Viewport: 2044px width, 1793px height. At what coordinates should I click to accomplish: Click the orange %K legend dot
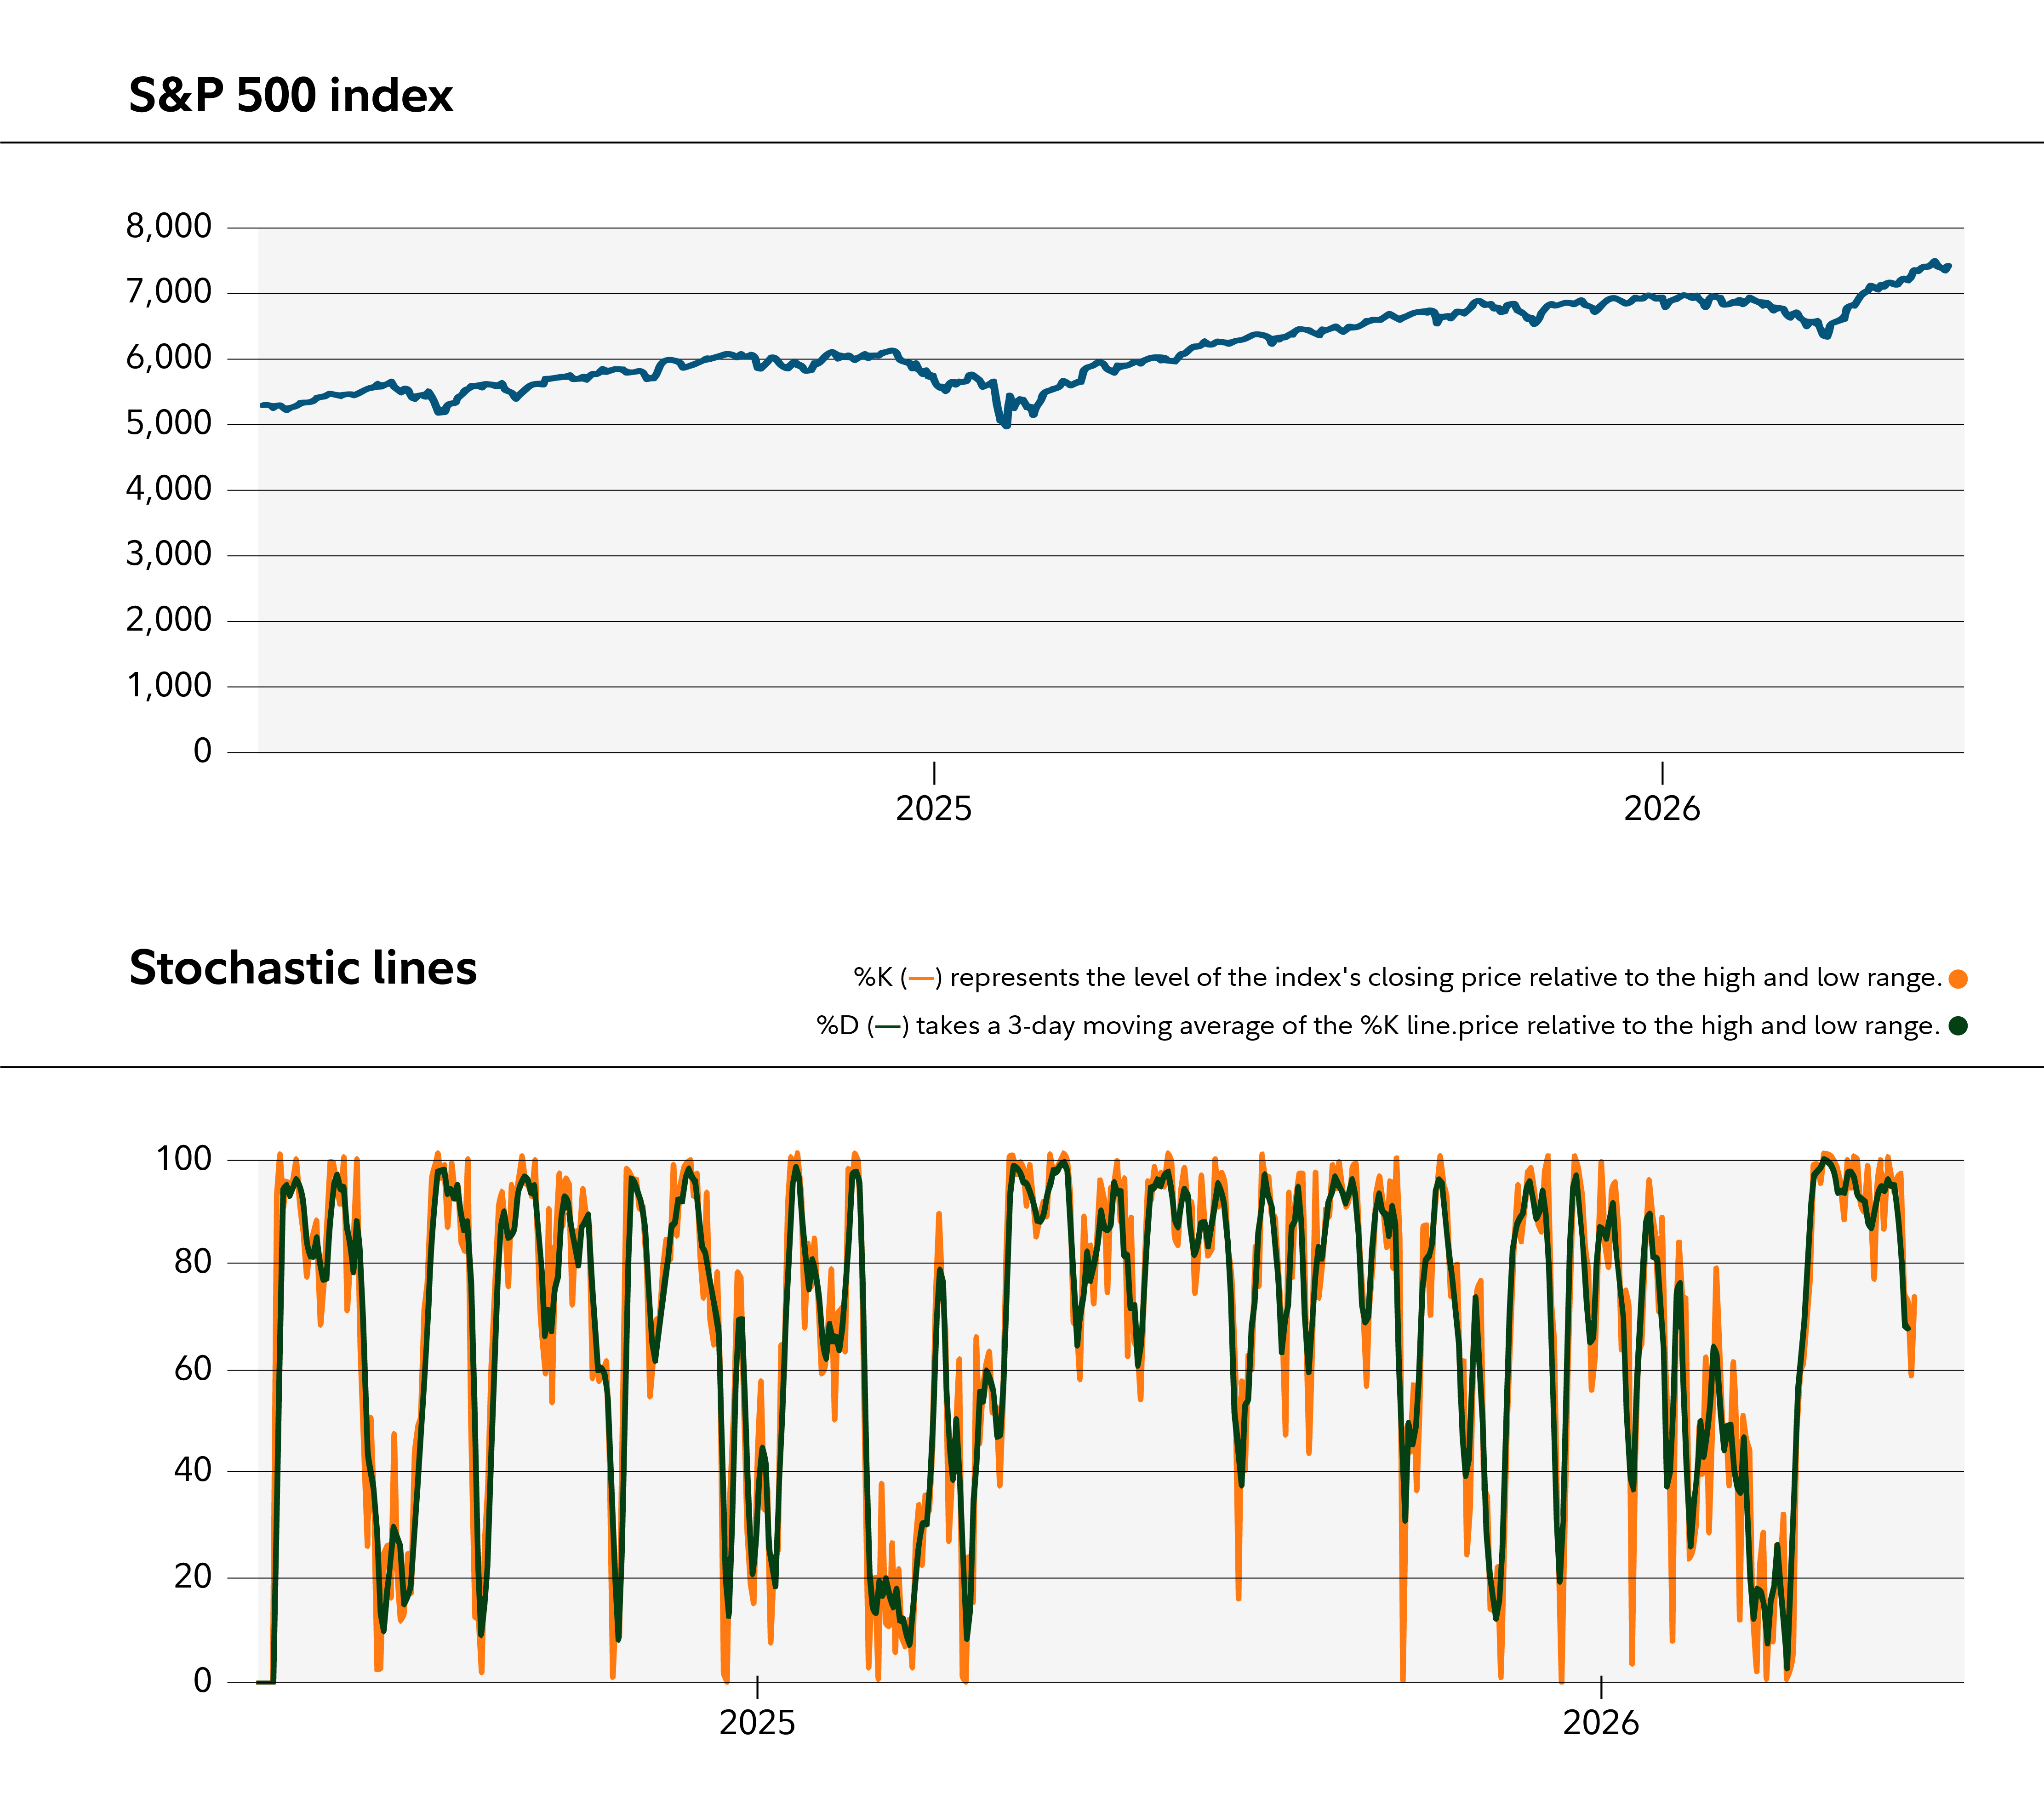1958,979
